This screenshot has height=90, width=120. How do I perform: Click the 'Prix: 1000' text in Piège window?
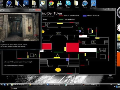point(2,42)
